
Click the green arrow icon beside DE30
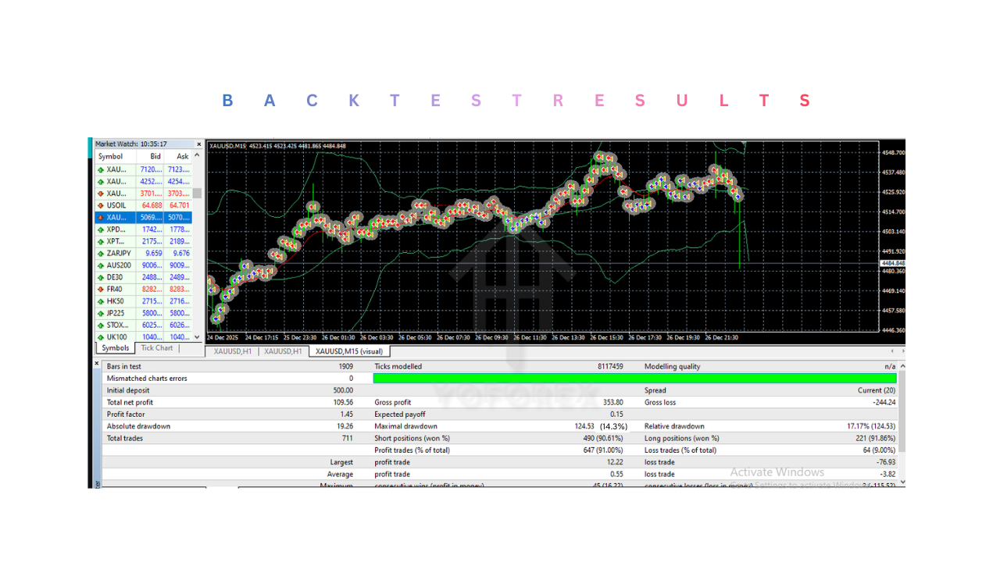coord(101,277)
